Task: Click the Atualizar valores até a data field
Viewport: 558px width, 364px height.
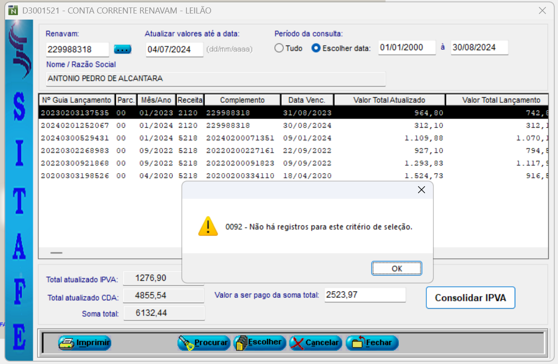Action: 174,49
